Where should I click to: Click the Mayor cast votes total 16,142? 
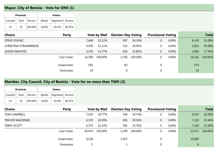tap(196, 57)
